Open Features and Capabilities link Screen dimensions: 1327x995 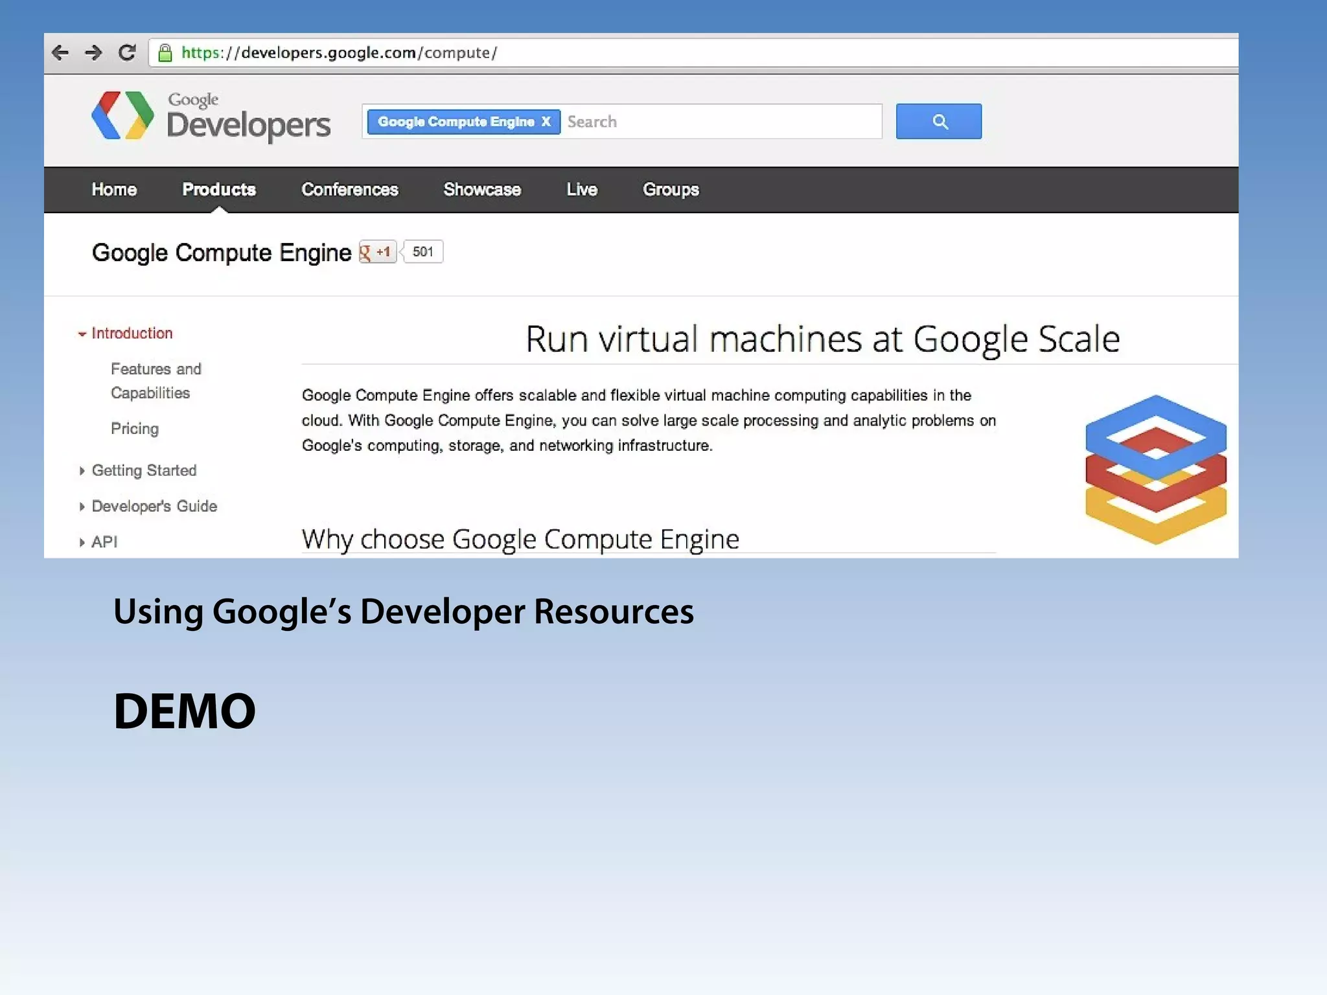[156, 381]
